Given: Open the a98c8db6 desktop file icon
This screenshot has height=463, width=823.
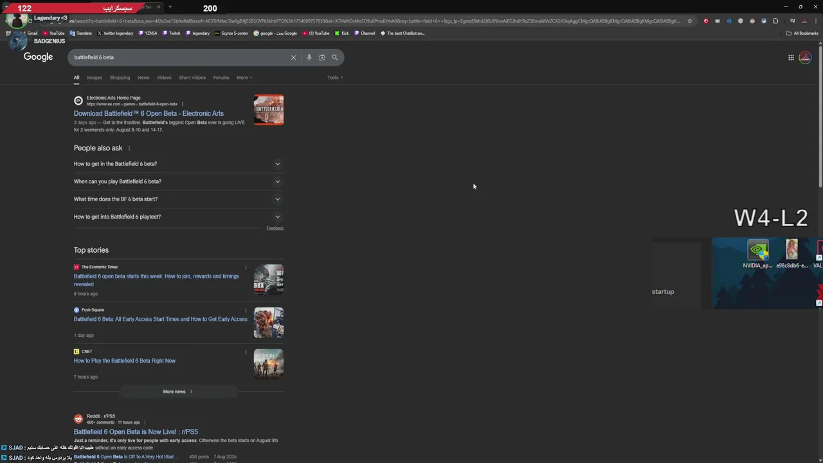Looking at the screenshot, I should (x=791, y=254).
